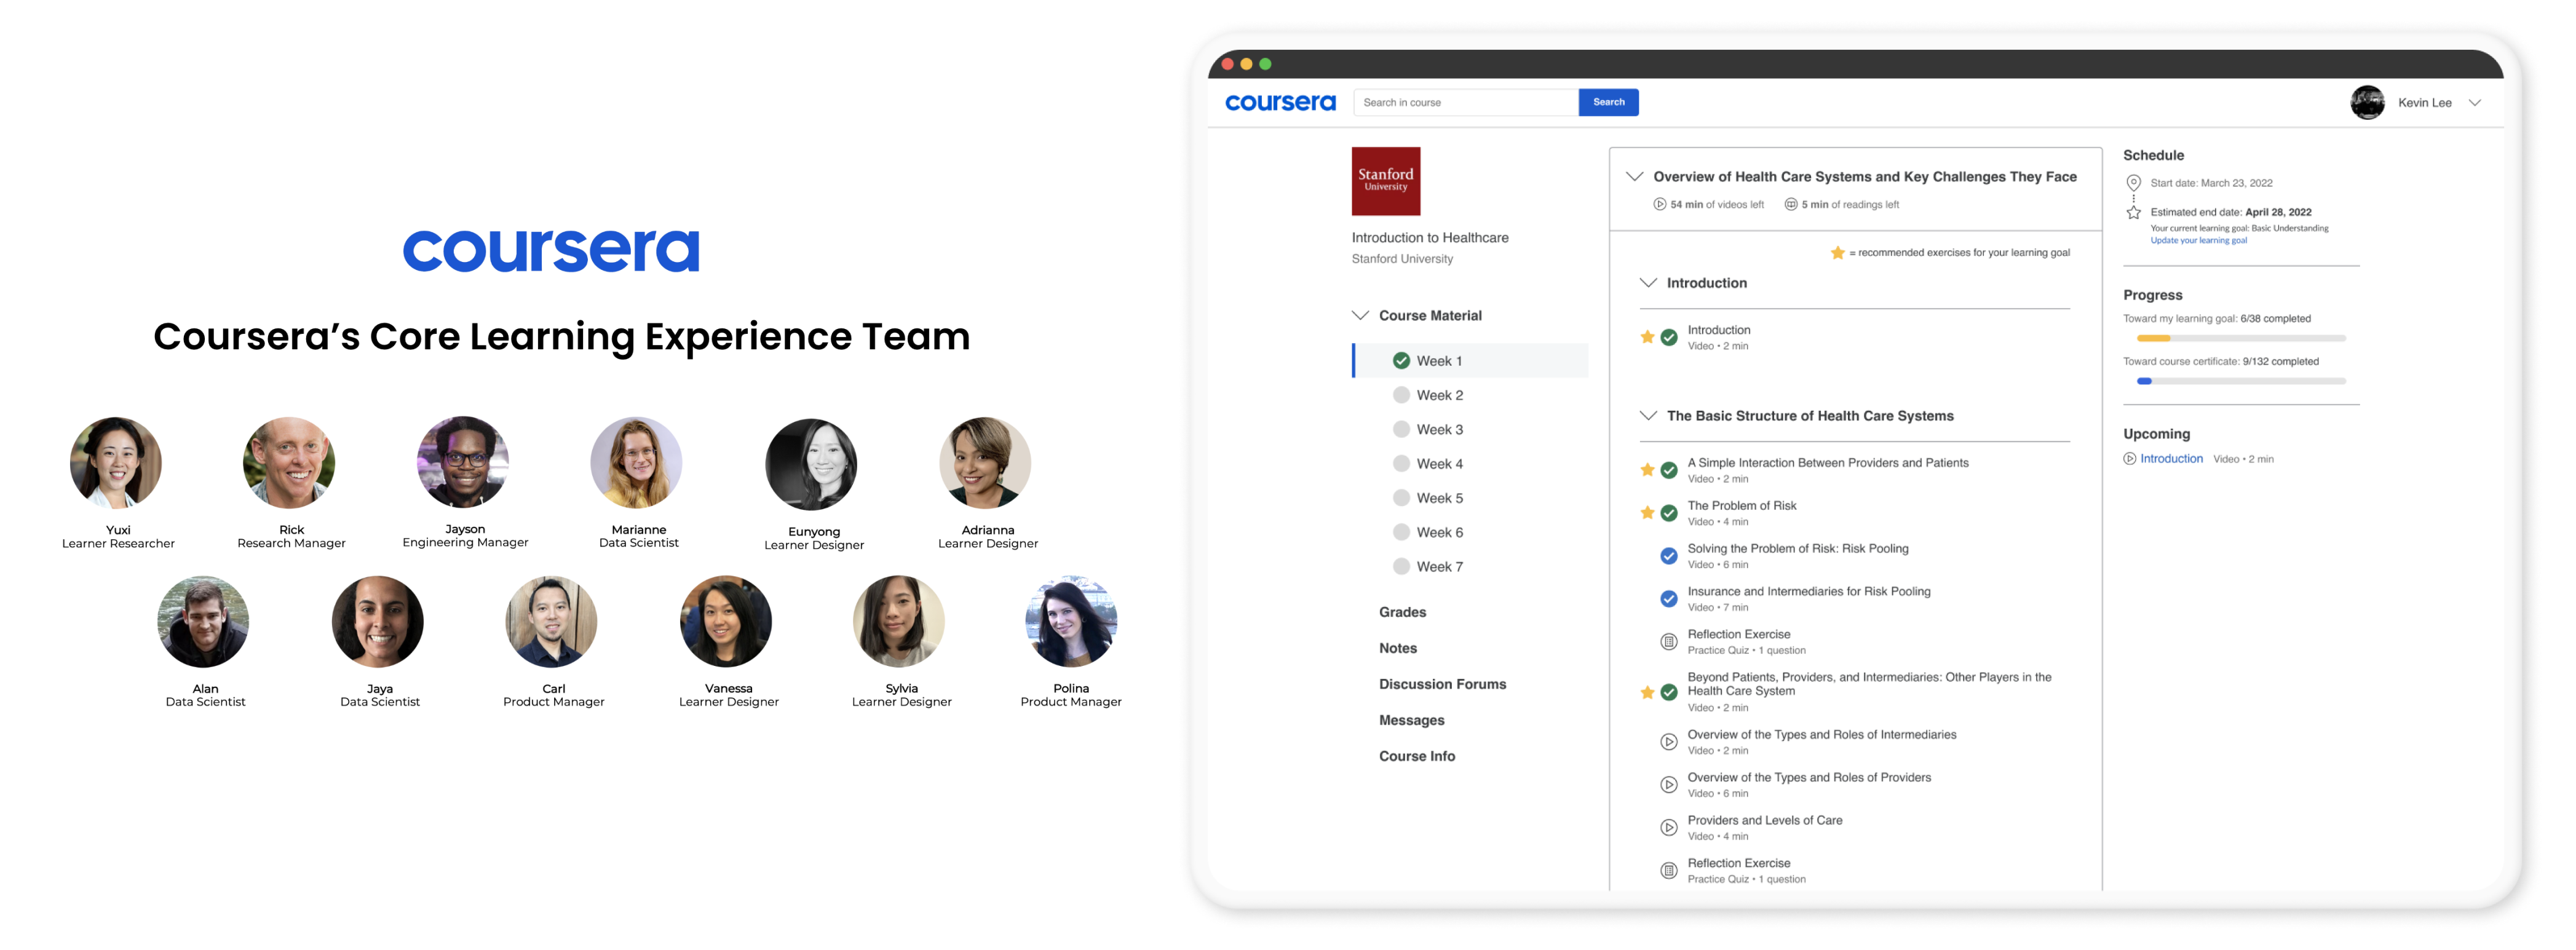
Task: Click the star beside the Introduction video
Action: point(1647,337)
